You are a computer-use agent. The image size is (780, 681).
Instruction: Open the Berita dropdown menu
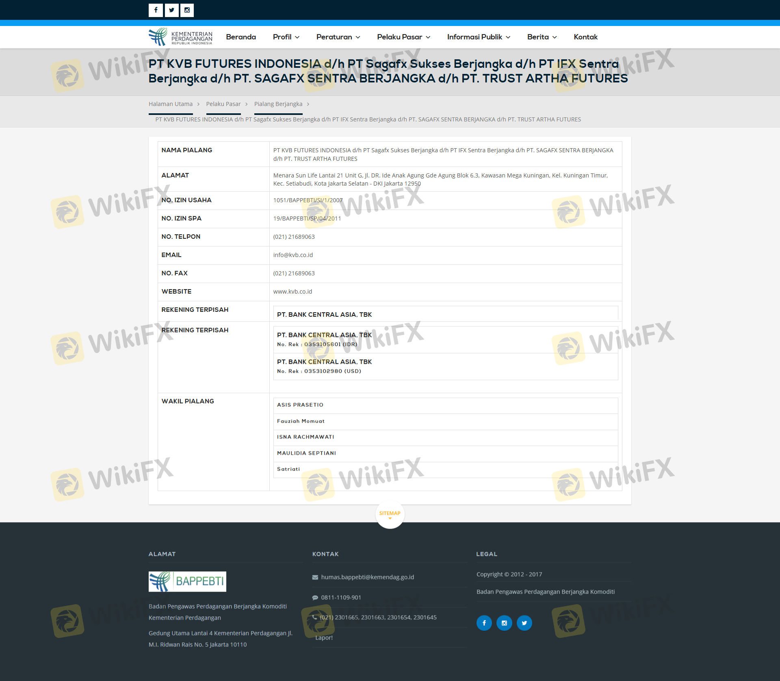pyautogui.click(x=542, y=37)
